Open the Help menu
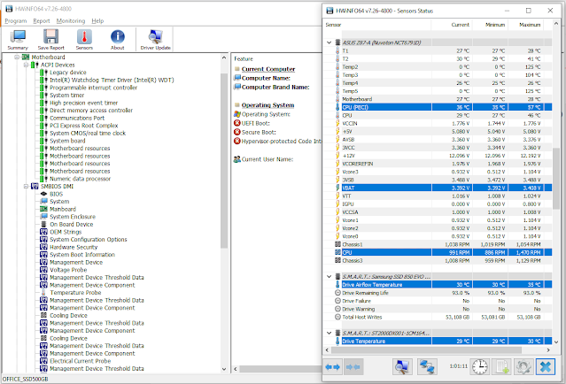This screenshot has height=384, width=566. [x=97, y=21]
